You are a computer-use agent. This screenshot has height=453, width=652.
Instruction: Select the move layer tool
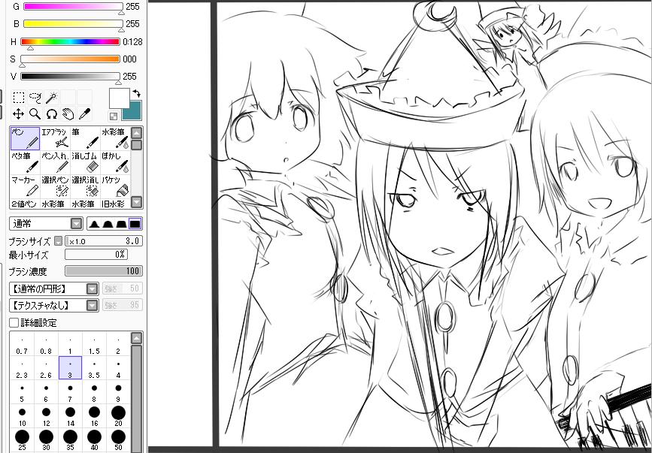tap(18, 113)
